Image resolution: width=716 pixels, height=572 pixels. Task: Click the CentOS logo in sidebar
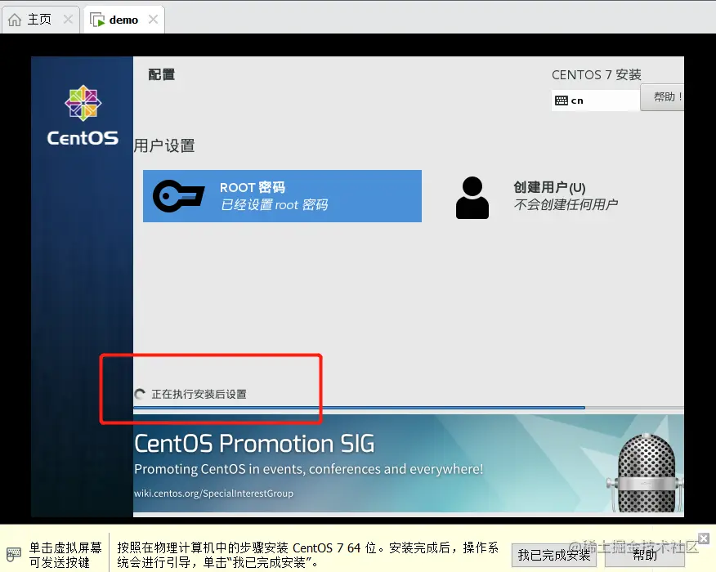pos(83,116)
